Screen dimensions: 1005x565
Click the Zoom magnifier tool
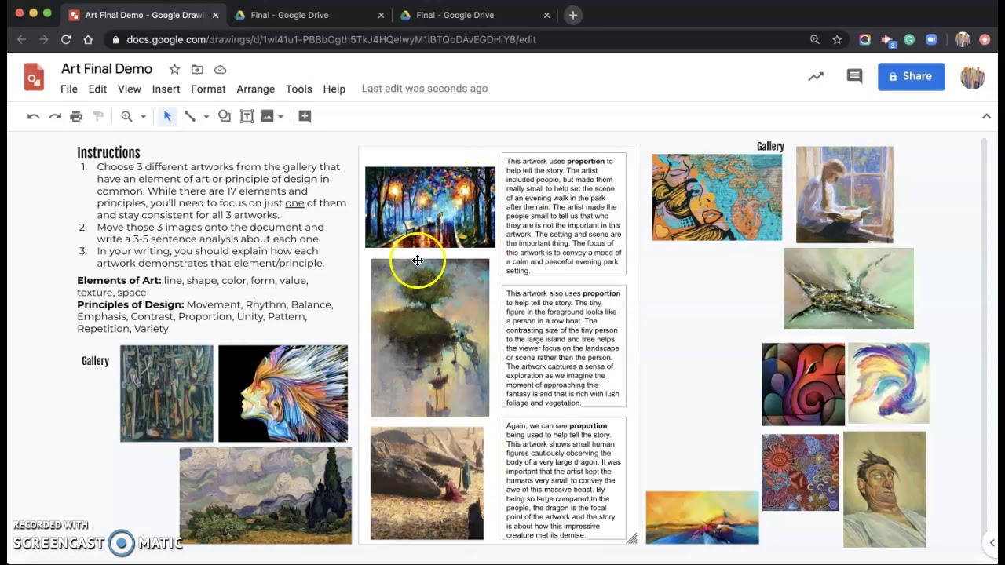126,116
